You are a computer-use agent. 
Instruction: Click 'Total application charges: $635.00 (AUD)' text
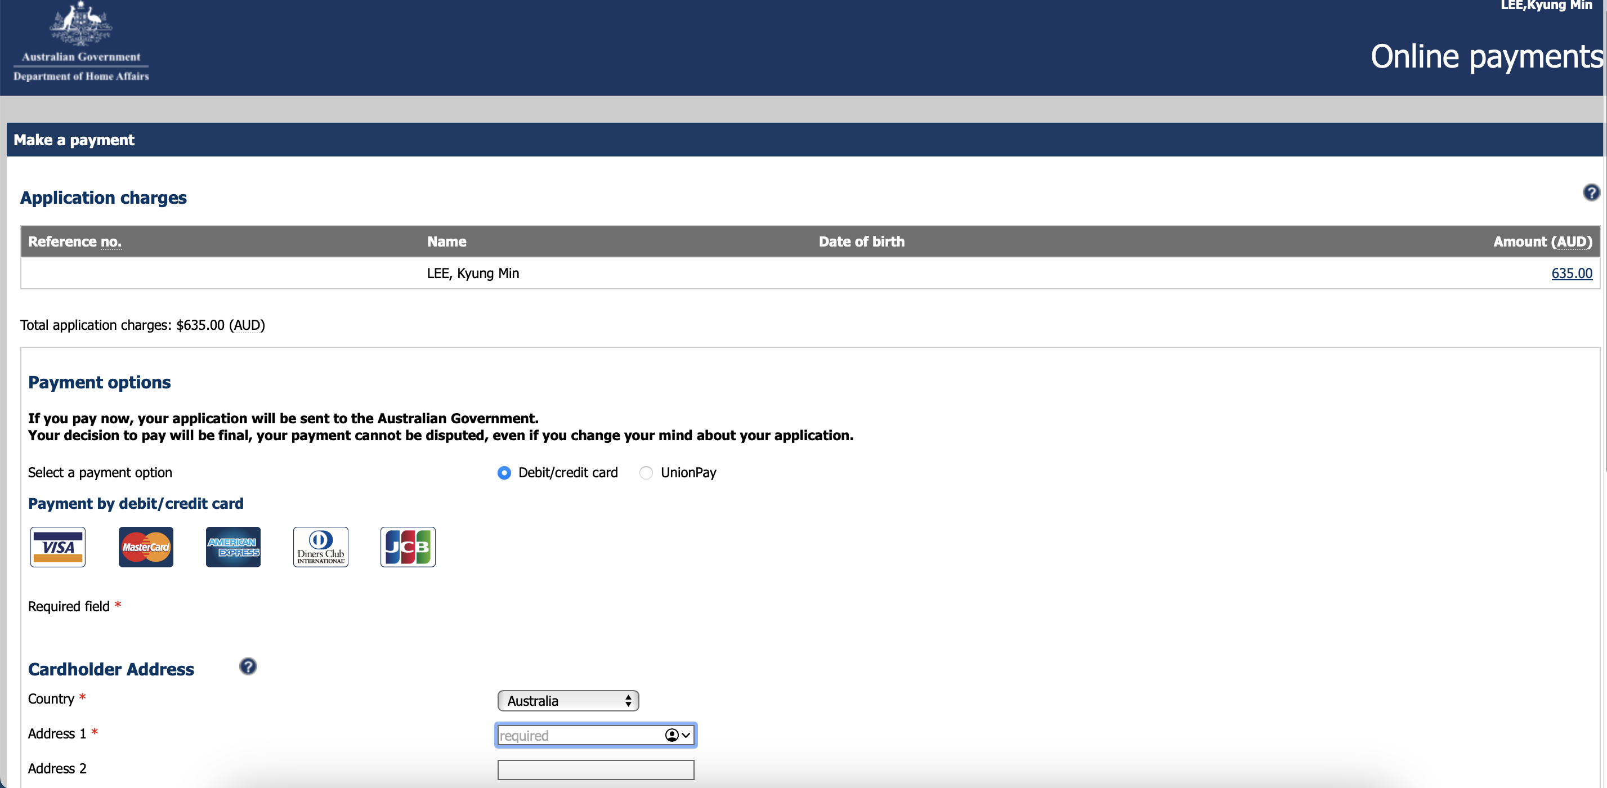click(142, 325)
